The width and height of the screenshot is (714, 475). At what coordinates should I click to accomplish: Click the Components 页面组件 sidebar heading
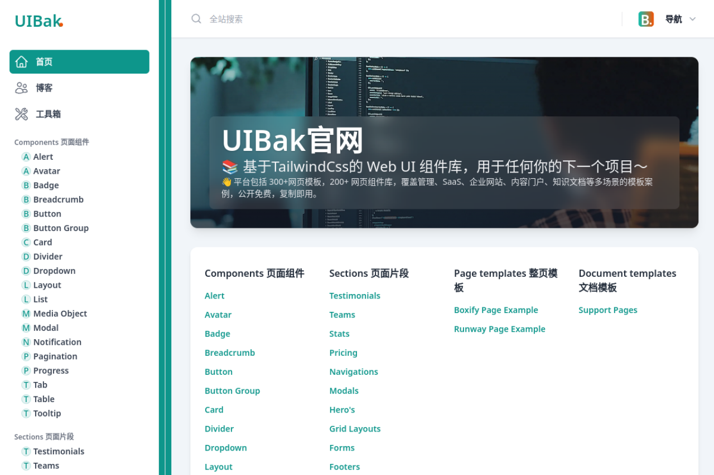[x=52, y=142]
